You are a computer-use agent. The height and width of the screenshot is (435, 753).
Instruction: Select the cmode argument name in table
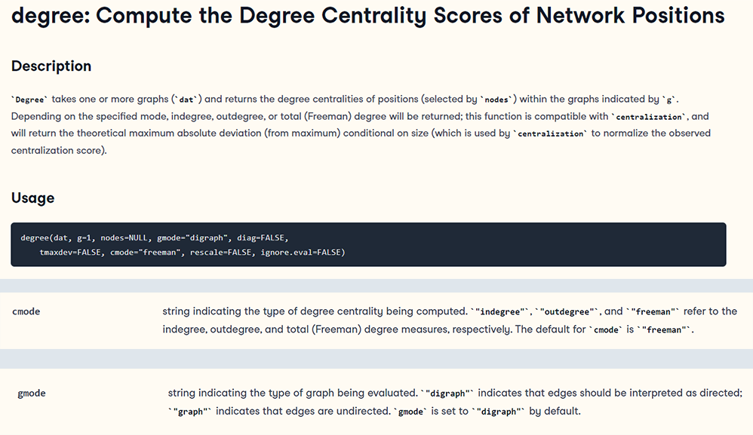26,312
